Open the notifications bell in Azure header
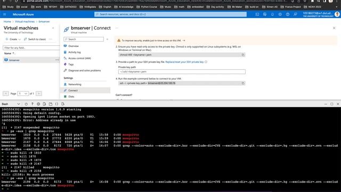This screenshot has width=341, height=192. click(272, 14)
